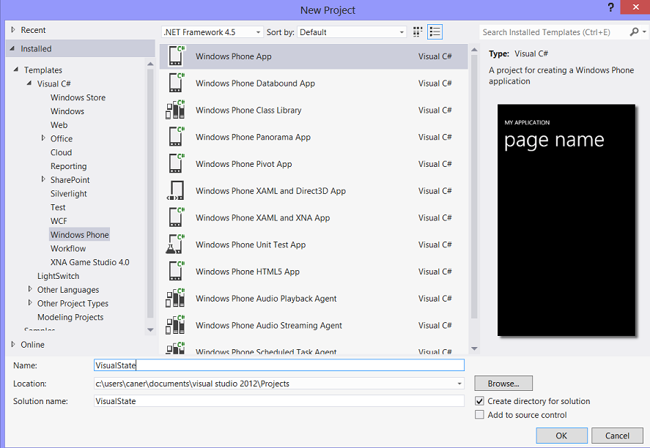Screen dimensions: 650x448
Task: Select Windows Store template category
Action: 78,97
